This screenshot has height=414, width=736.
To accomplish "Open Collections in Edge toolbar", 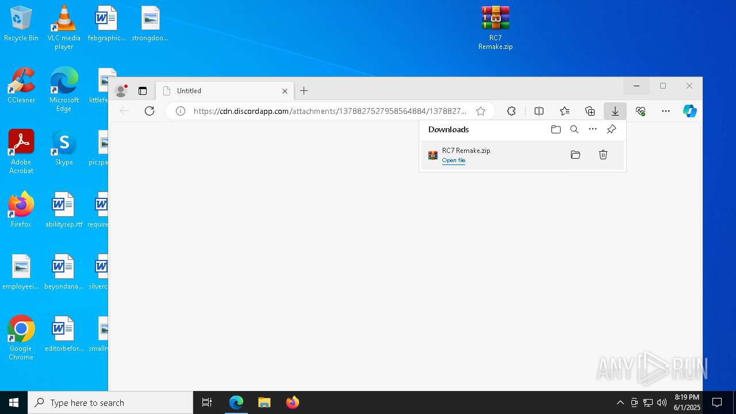I will (x=590, y=111).
